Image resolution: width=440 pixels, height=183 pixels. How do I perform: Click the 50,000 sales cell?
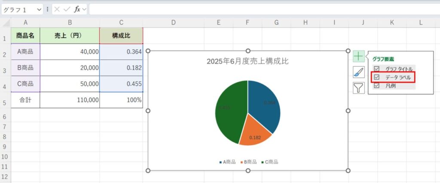click(70, 84)
